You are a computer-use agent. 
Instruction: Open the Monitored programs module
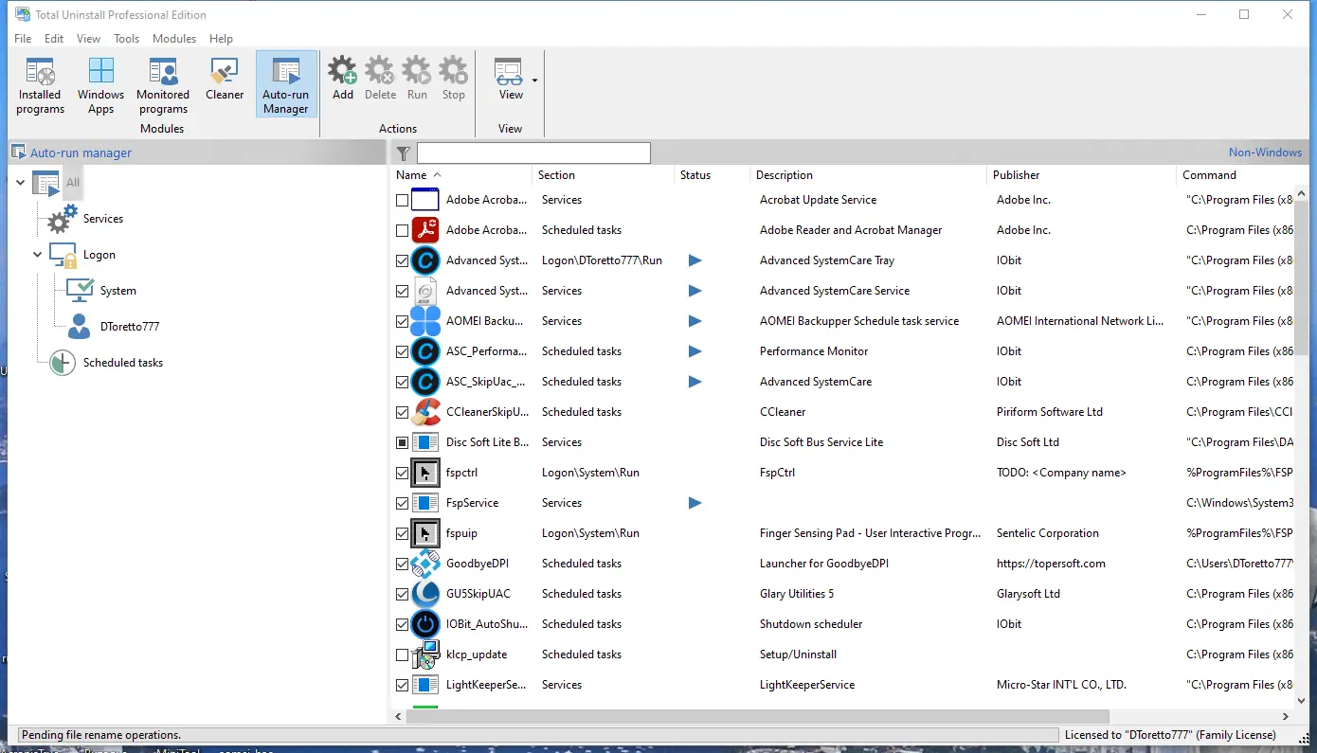click(163, 85)
